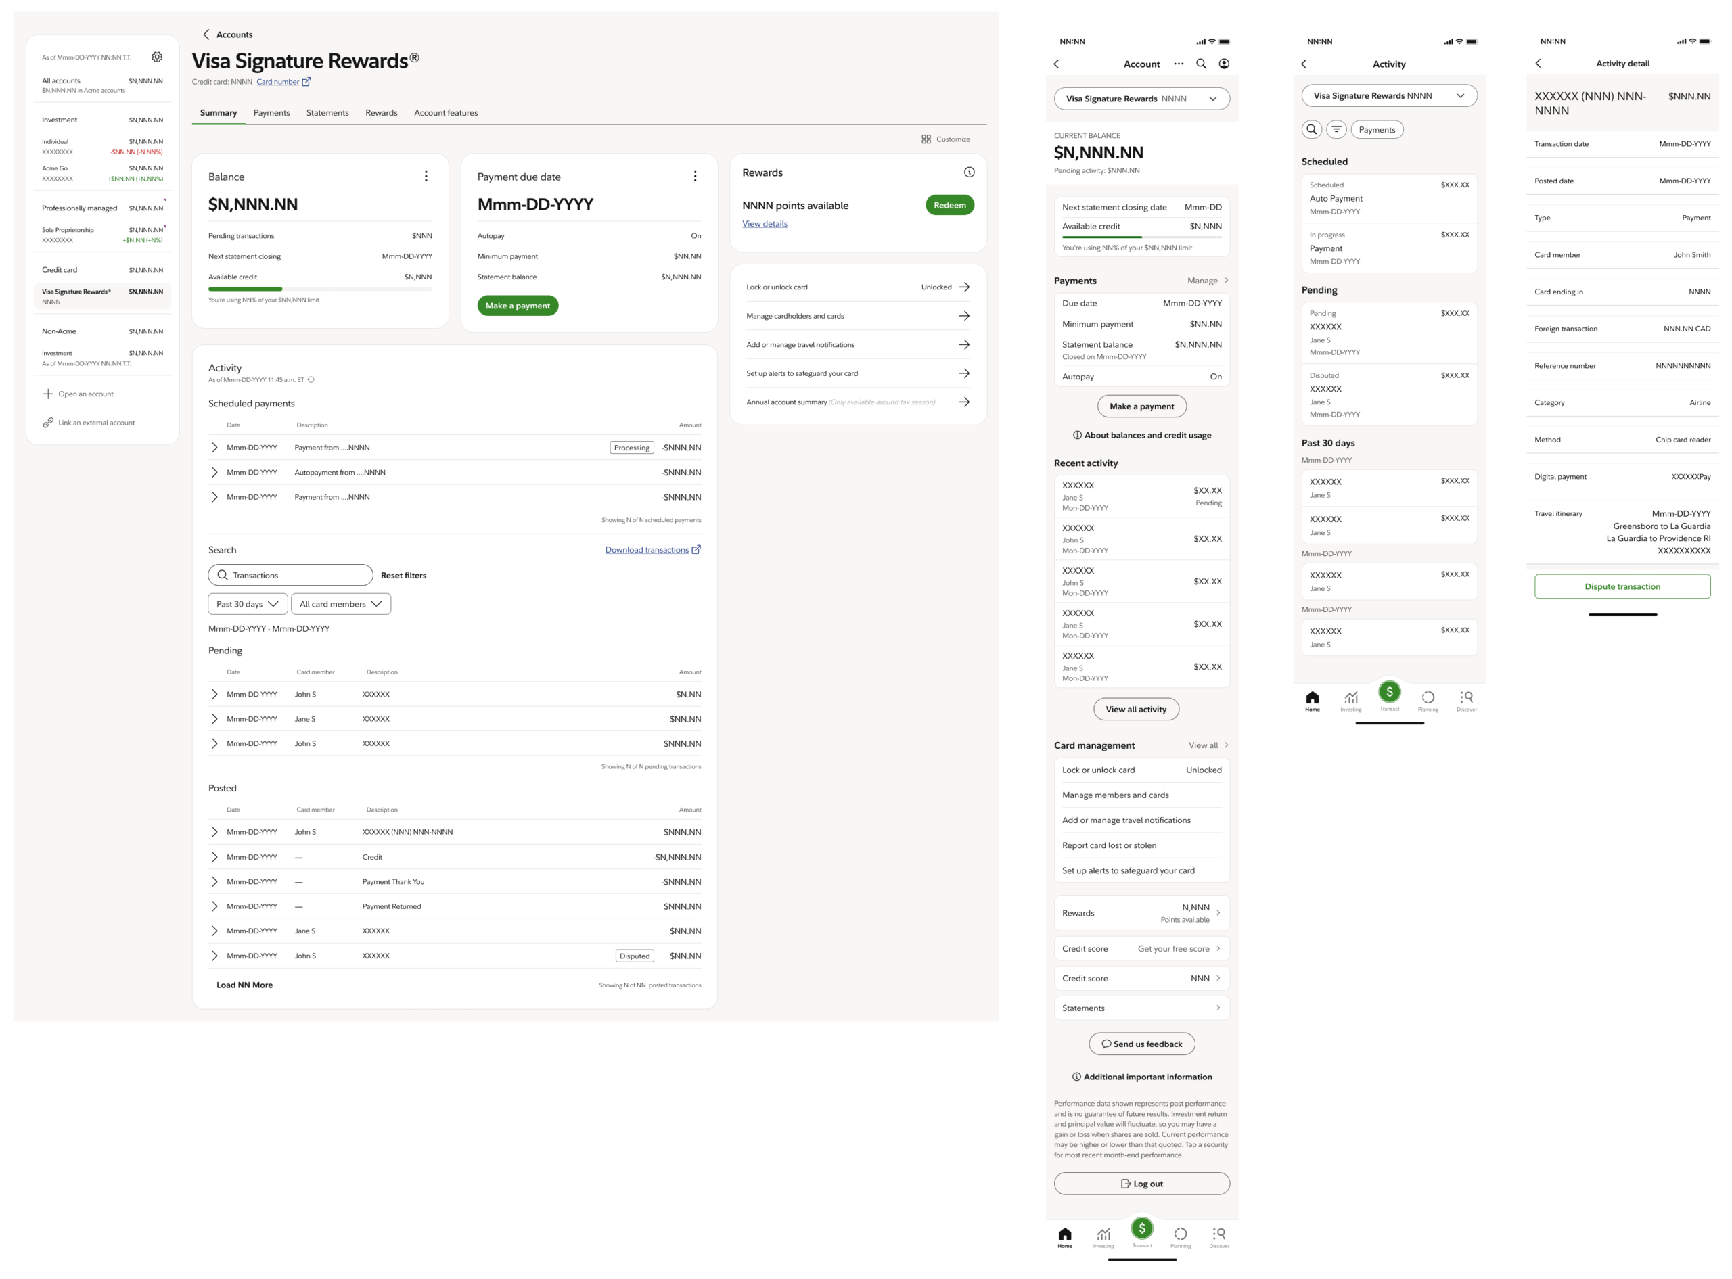Expand the Payment Thank You transaction row

click(x=214, y=882)
